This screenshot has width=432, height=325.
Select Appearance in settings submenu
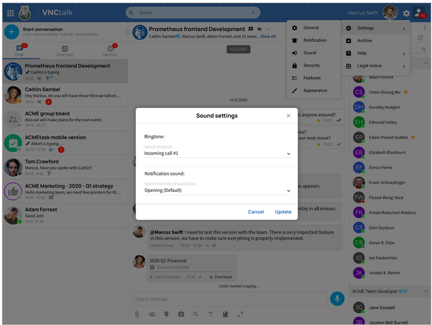[x=313, y=90]
